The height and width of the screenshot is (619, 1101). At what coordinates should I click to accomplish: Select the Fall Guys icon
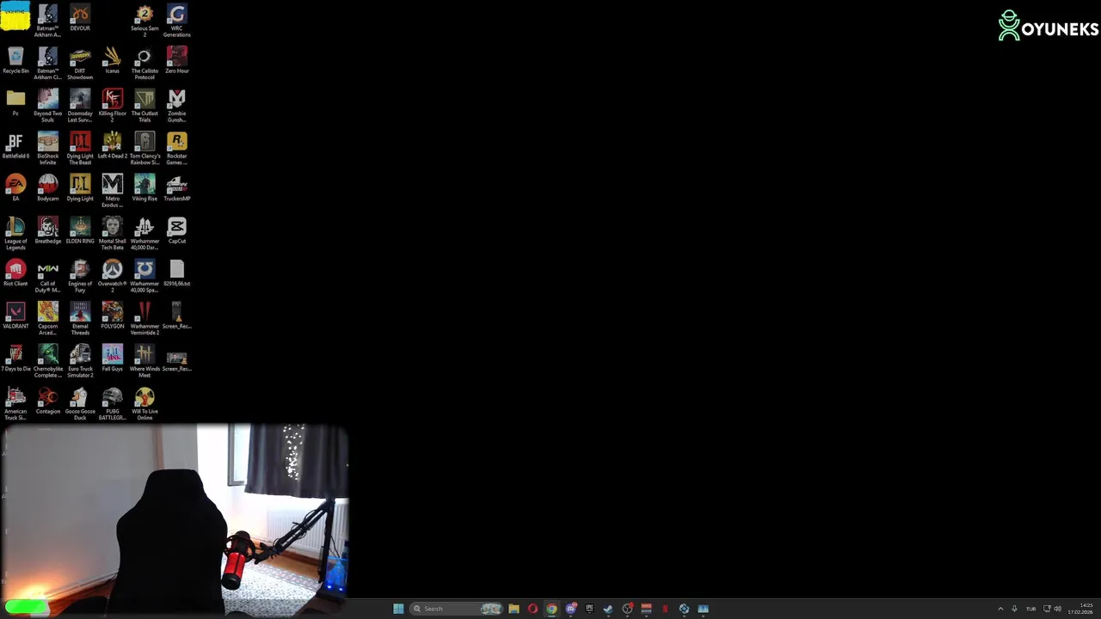pos(112,358)
